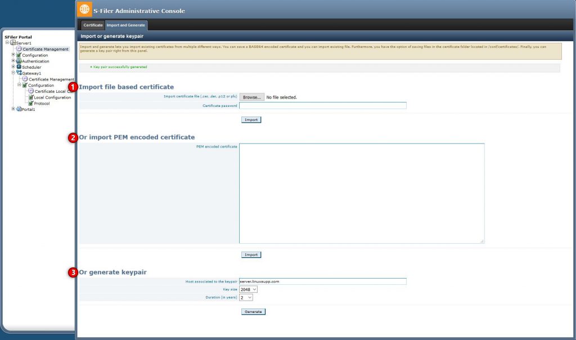Image resolution: width=576 pixels, height=340 pixels.
Task: Click Browse to choose certificate file
Action: click(x=252, y=97)
